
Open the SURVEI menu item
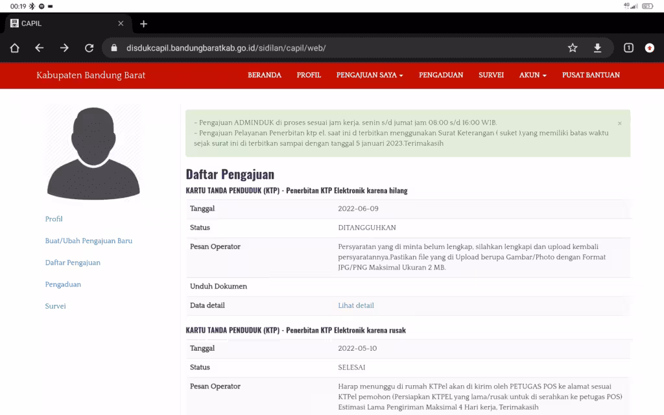[492, 75]
